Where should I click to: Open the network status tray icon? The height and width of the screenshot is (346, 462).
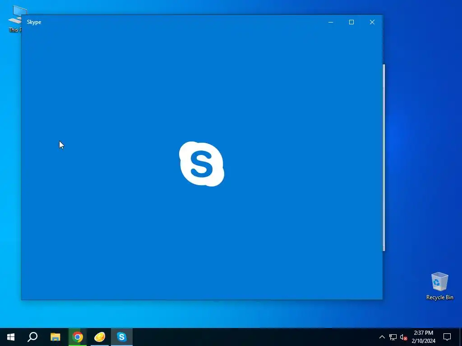[x=393, y=337]
